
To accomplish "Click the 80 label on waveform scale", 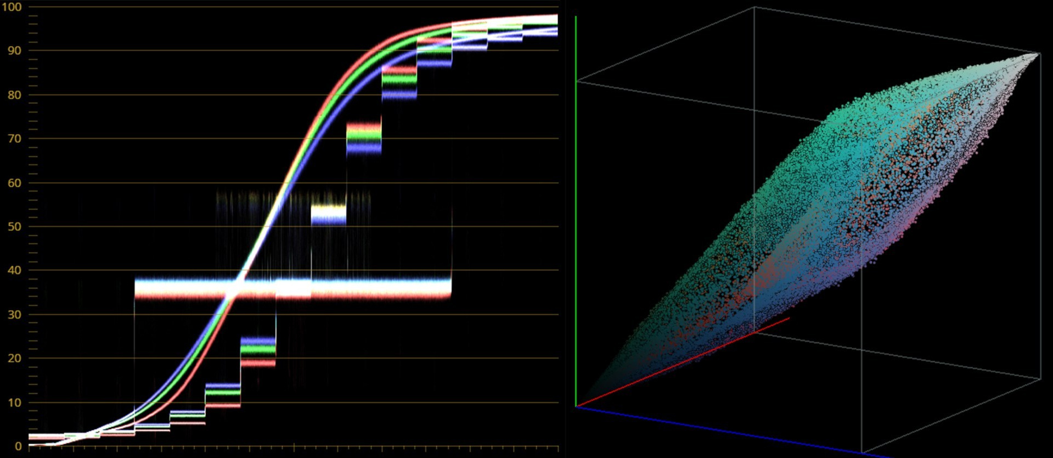I will pos(14,94).
